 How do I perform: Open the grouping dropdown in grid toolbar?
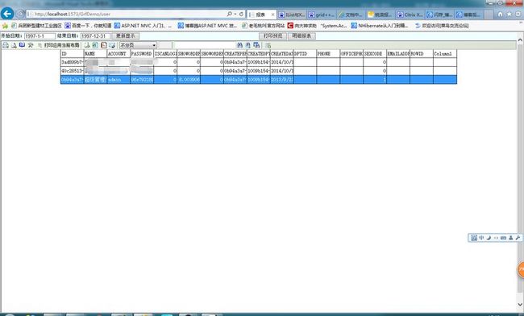pos(139,45)
